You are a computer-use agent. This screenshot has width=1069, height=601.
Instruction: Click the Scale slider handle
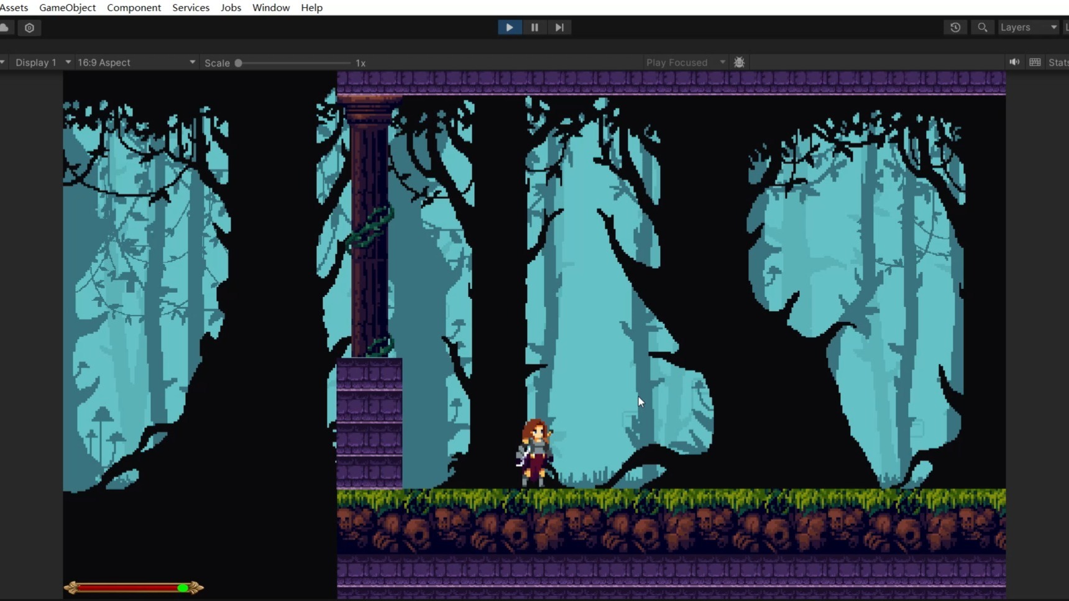click(x=238, y=63)
